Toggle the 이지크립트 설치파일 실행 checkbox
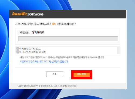The width and height of the screenshot is (135, 99). (x=18, y=52)
